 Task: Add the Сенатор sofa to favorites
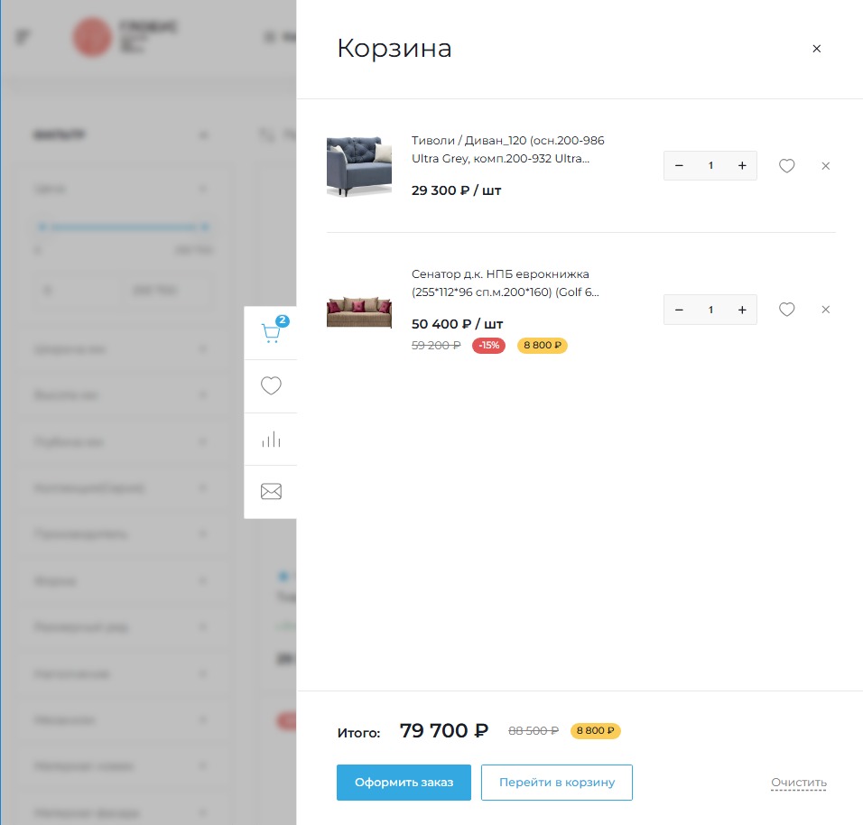(786, 309)
